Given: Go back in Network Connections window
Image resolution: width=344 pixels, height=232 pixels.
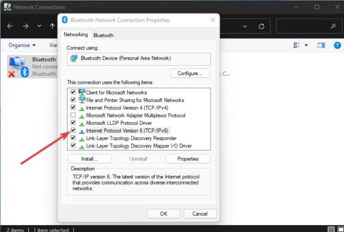Looking at the screenshot, I should coord(10,26).
